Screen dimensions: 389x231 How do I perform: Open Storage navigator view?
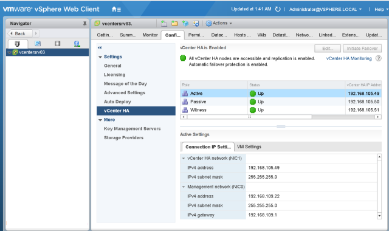[x=58, y=44]
